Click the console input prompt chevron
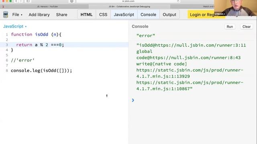 point(133,100)
